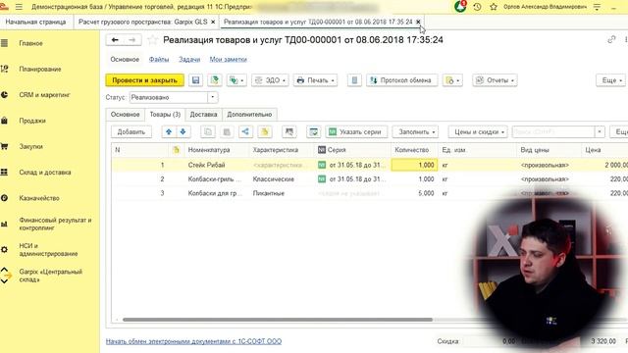Save document with the floppy disk icon
The image size is (628, 353).
[195, 80]
